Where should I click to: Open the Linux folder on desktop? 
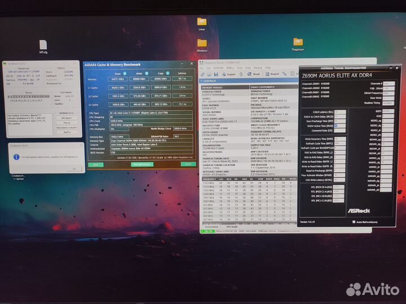(x=202, y=24)
